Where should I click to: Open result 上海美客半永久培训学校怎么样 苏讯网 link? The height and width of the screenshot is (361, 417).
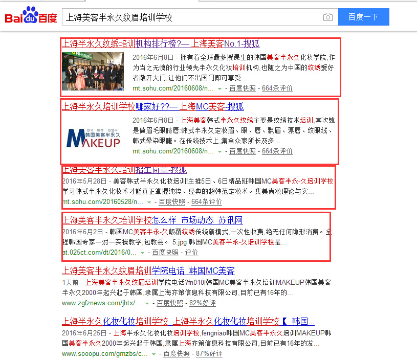coord(152,220)
